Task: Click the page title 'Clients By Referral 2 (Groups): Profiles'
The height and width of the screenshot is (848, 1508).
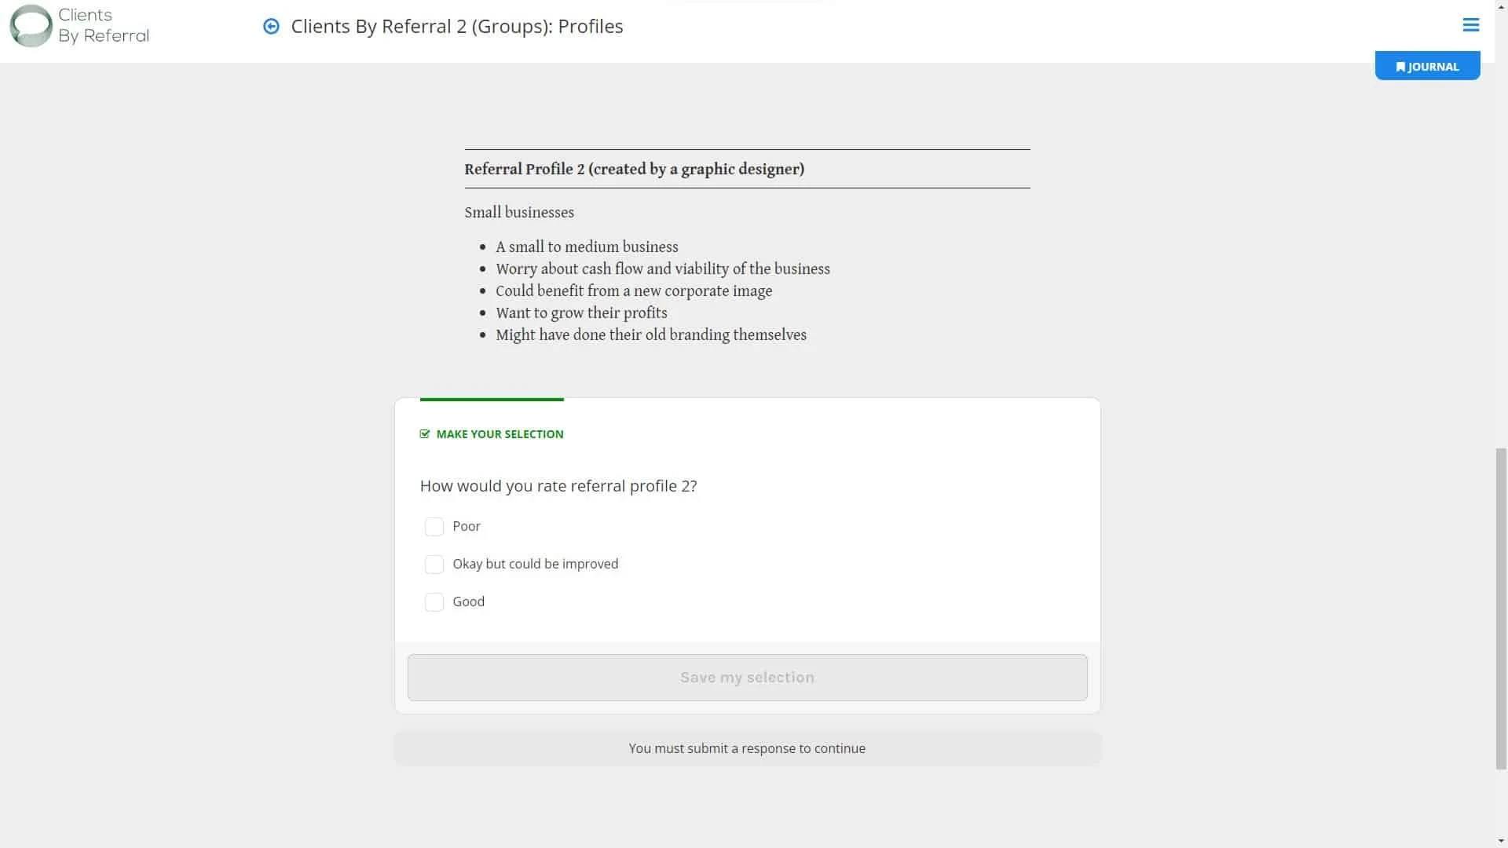Action: [456, 27]
